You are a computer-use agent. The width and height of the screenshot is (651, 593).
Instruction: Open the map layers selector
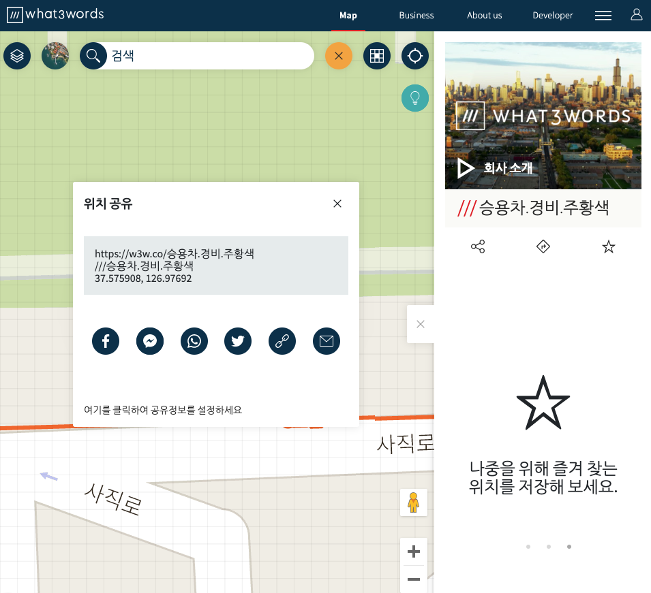[17, 56]
